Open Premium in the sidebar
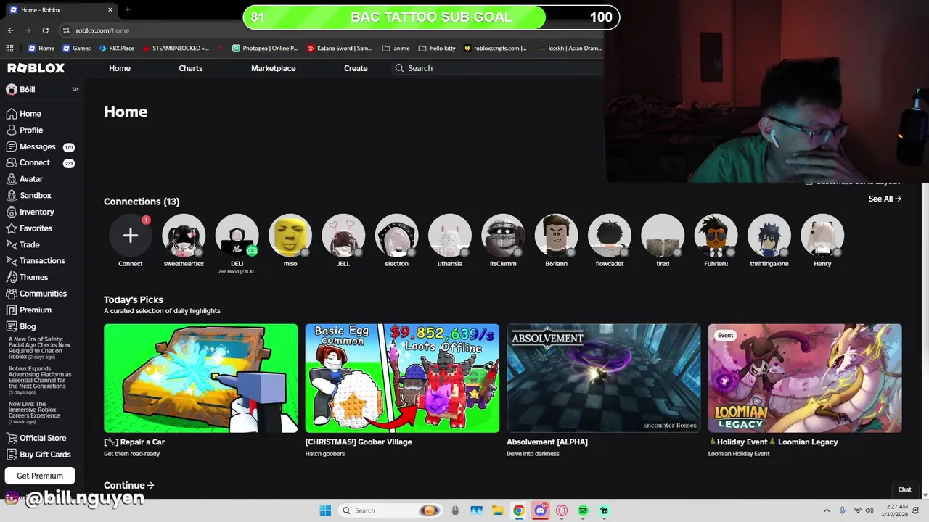Screen dimensions: 929x522 (x=29, y=310)
